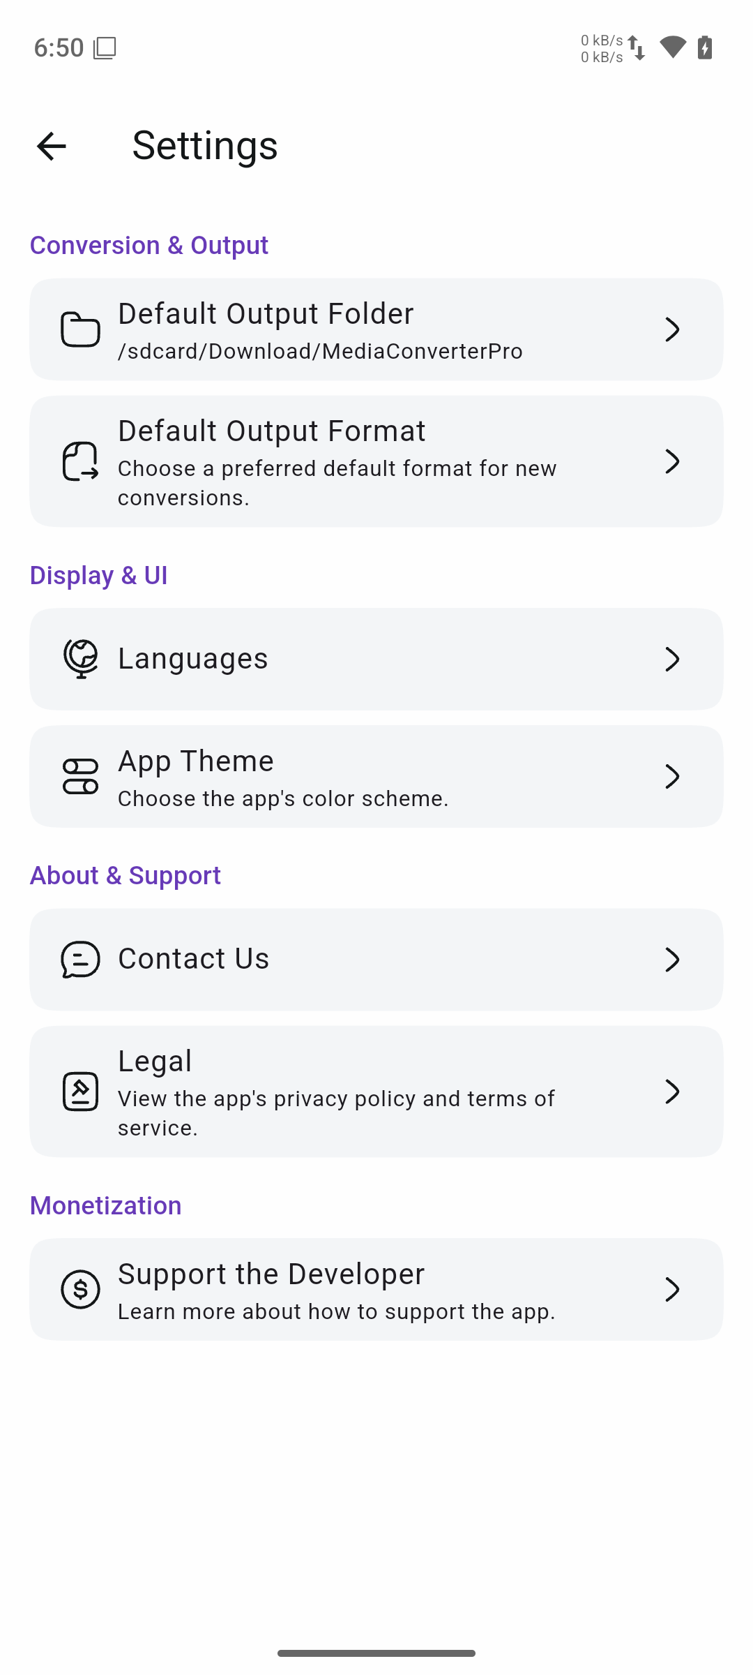The height and width of the screenshot is (1675, 753).
Task: Click the file convert icon beside Default Output Format
Action: pyautogui.click(x=80, y=461)
